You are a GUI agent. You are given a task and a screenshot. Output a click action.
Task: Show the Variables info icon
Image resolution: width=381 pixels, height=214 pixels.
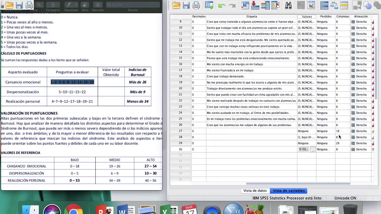click(x=265, y=5)
